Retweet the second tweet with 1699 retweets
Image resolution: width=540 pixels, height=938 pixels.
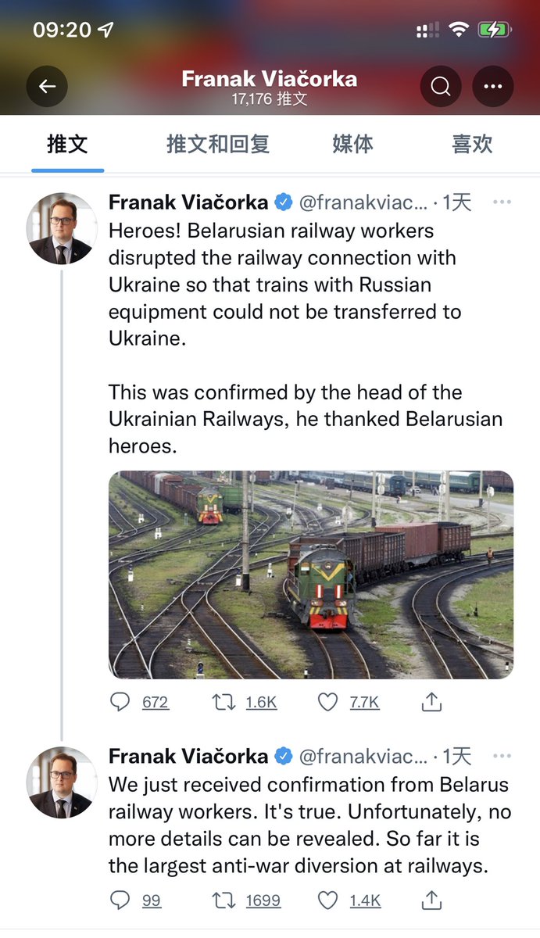coord(224,900)
